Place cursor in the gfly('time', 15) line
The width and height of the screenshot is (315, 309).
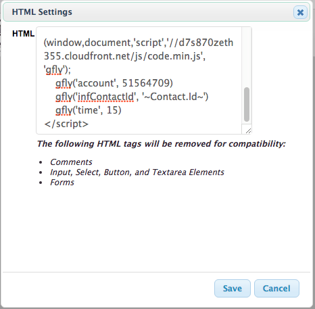tap(89, 110)
